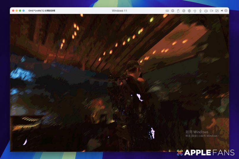Click the "Windows 11" window title
The image size is (239, 159).
click(119, 11)
